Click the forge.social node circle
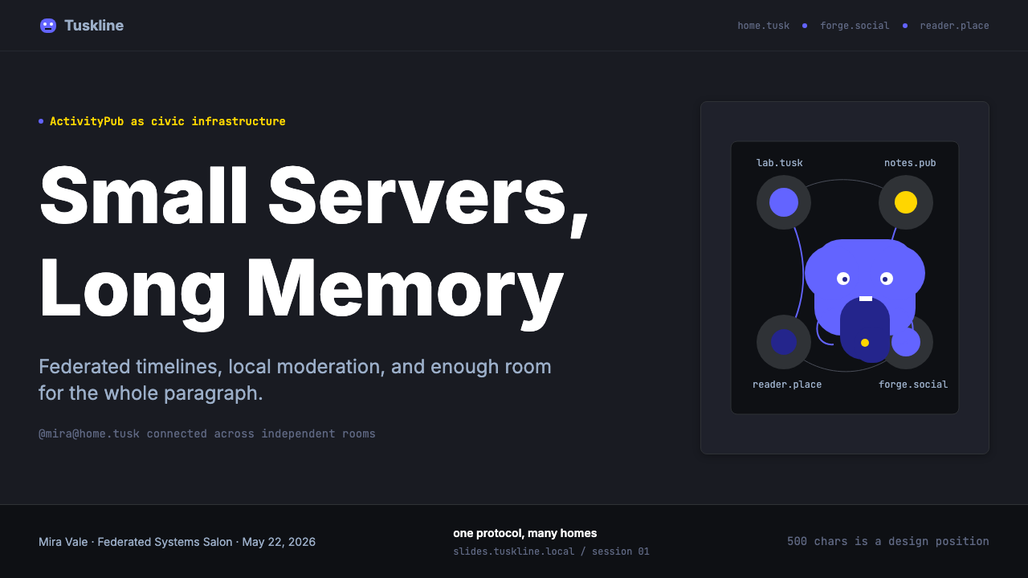The image size is (1028, 578). click(x=906, y=342)
